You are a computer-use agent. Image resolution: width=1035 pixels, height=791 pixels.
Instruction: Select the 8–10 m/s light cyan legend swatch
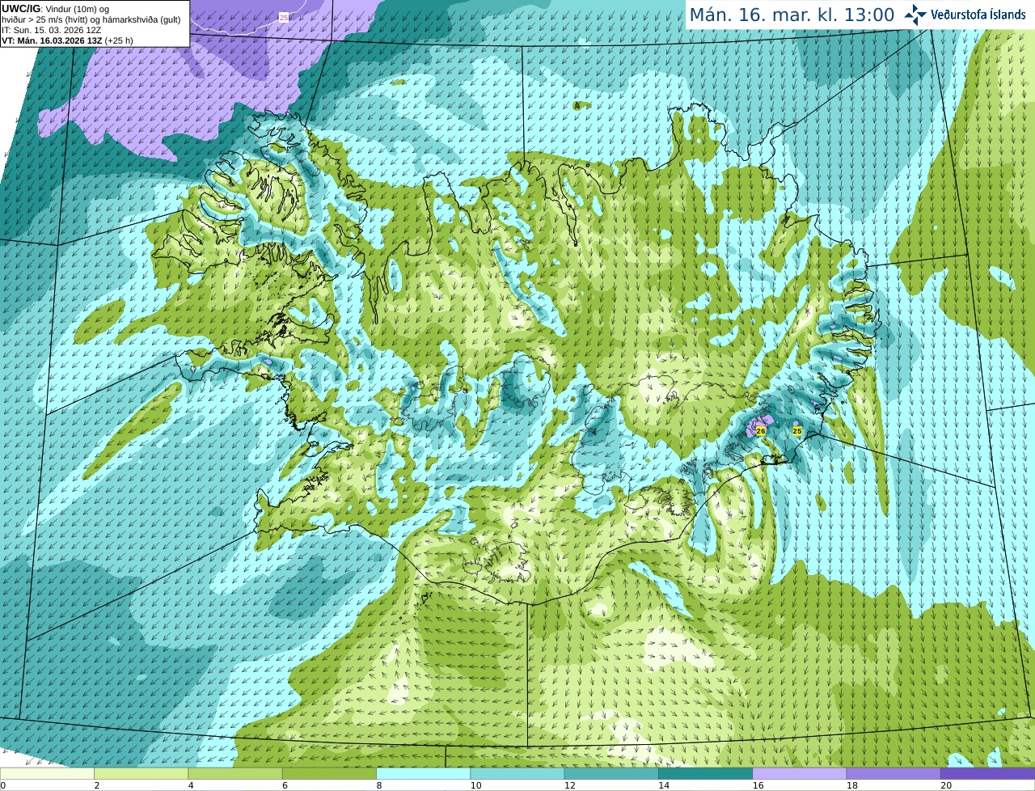click(x=423, y=773)
